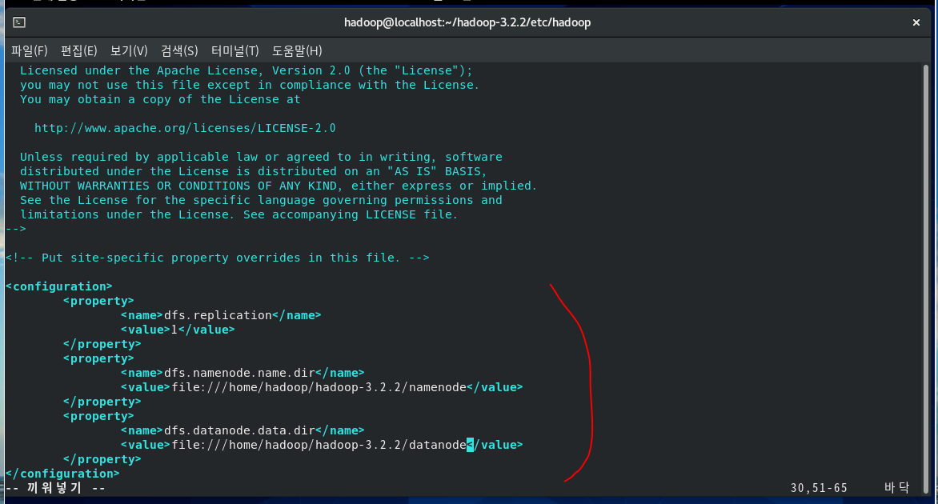The height and width of the screenshot is (504, 938).
Task: Click the 'limitations under the License' line
Action: click(239, 214)
